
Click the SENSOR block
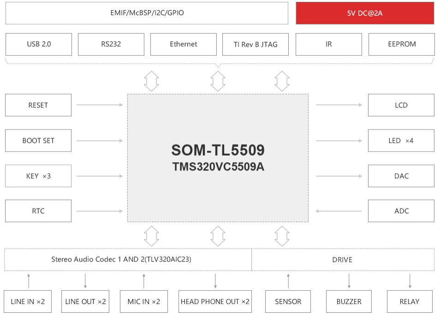pyautogui.click(x=288, y=301)
